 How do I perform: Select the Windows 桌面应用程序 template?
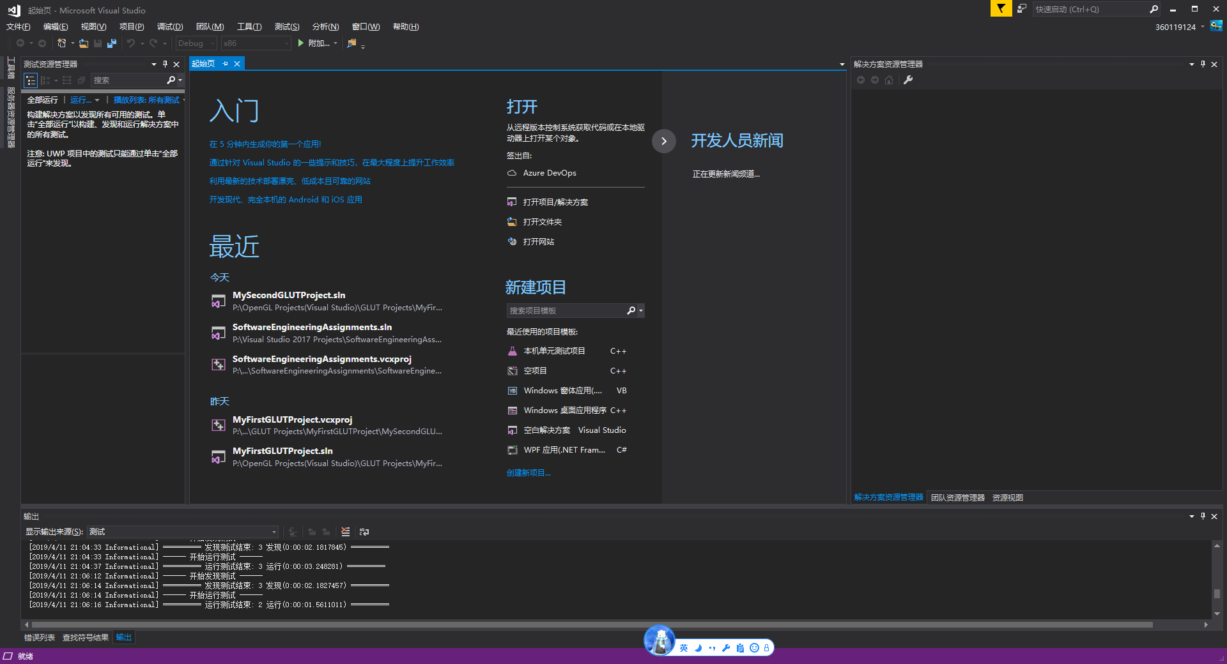[x=567, y=411]
